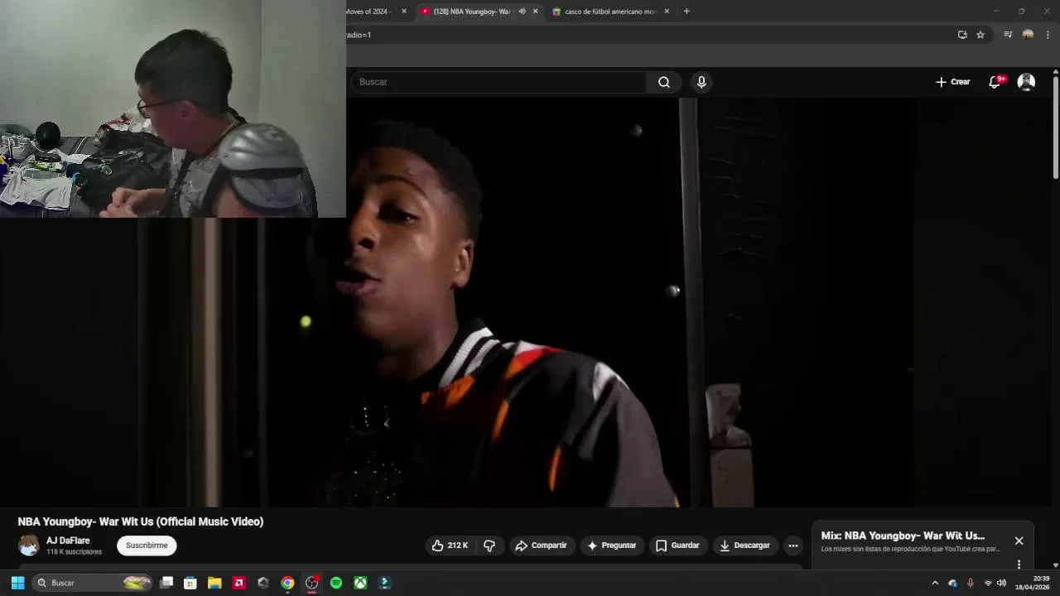This screenshot has width=1060, height=596.
Task: Click the Crear button
Action: coord(952,82)
